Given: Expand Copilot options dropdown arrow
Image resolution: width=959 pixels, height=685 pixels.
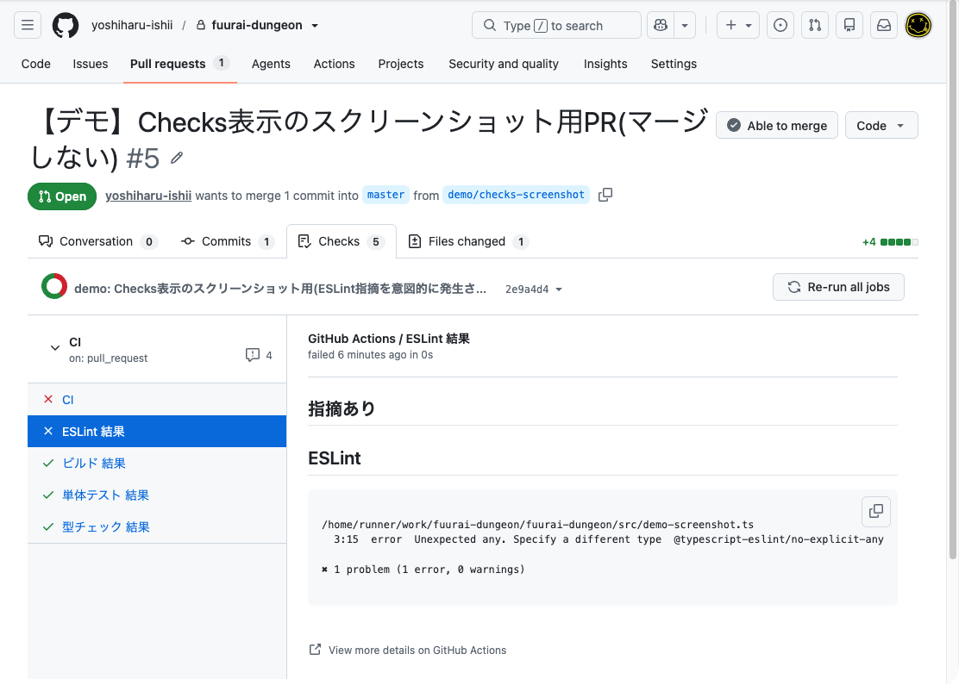Looking at the screenshot, I should click(685, 25).
